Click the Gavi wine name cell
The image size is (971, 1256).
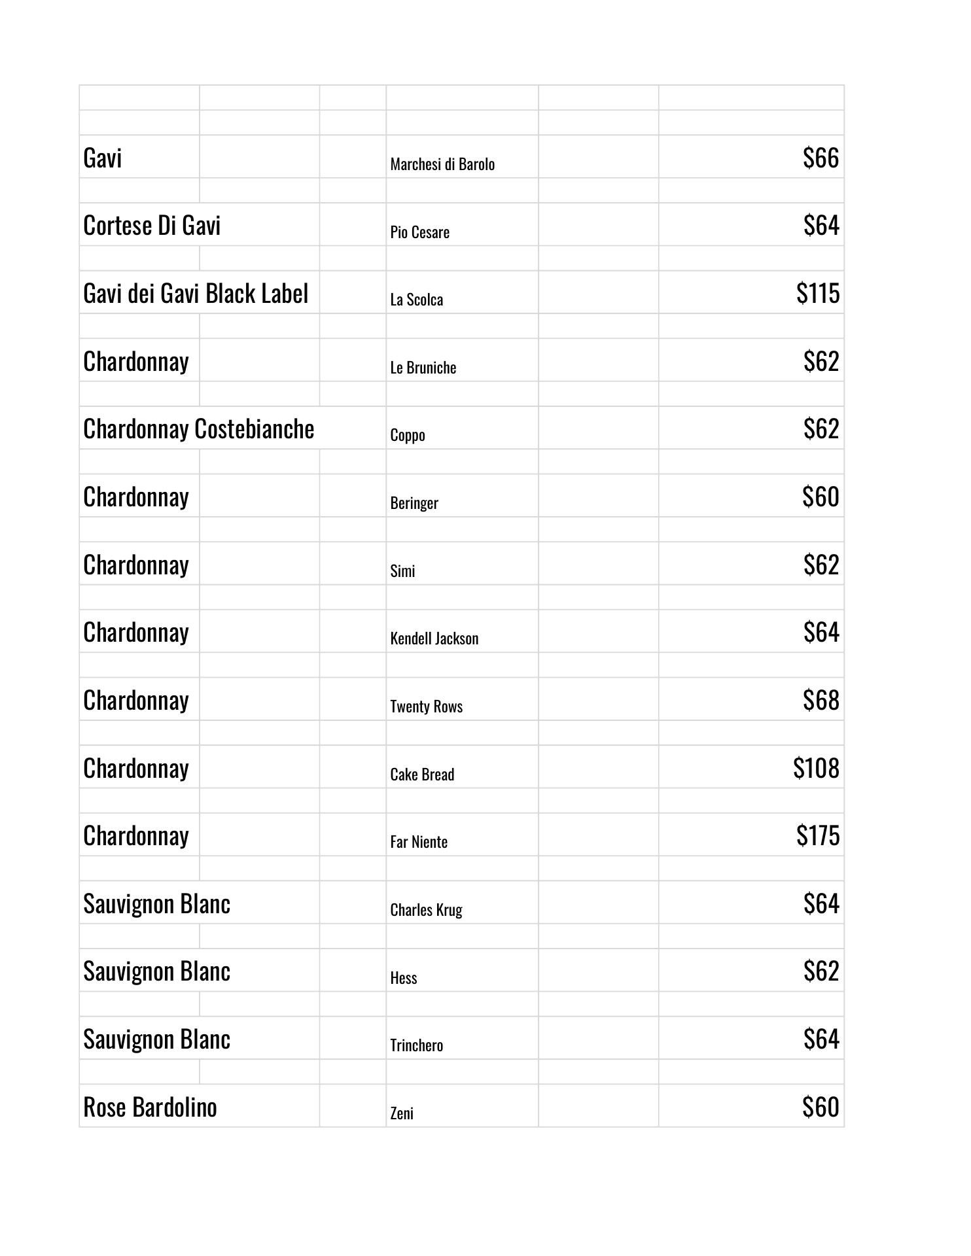click(x=103, y=158)
